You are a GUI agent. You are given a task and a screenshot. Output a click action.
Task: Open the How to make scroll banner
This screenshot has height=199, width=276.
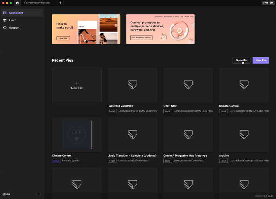[x=86, y=29]
